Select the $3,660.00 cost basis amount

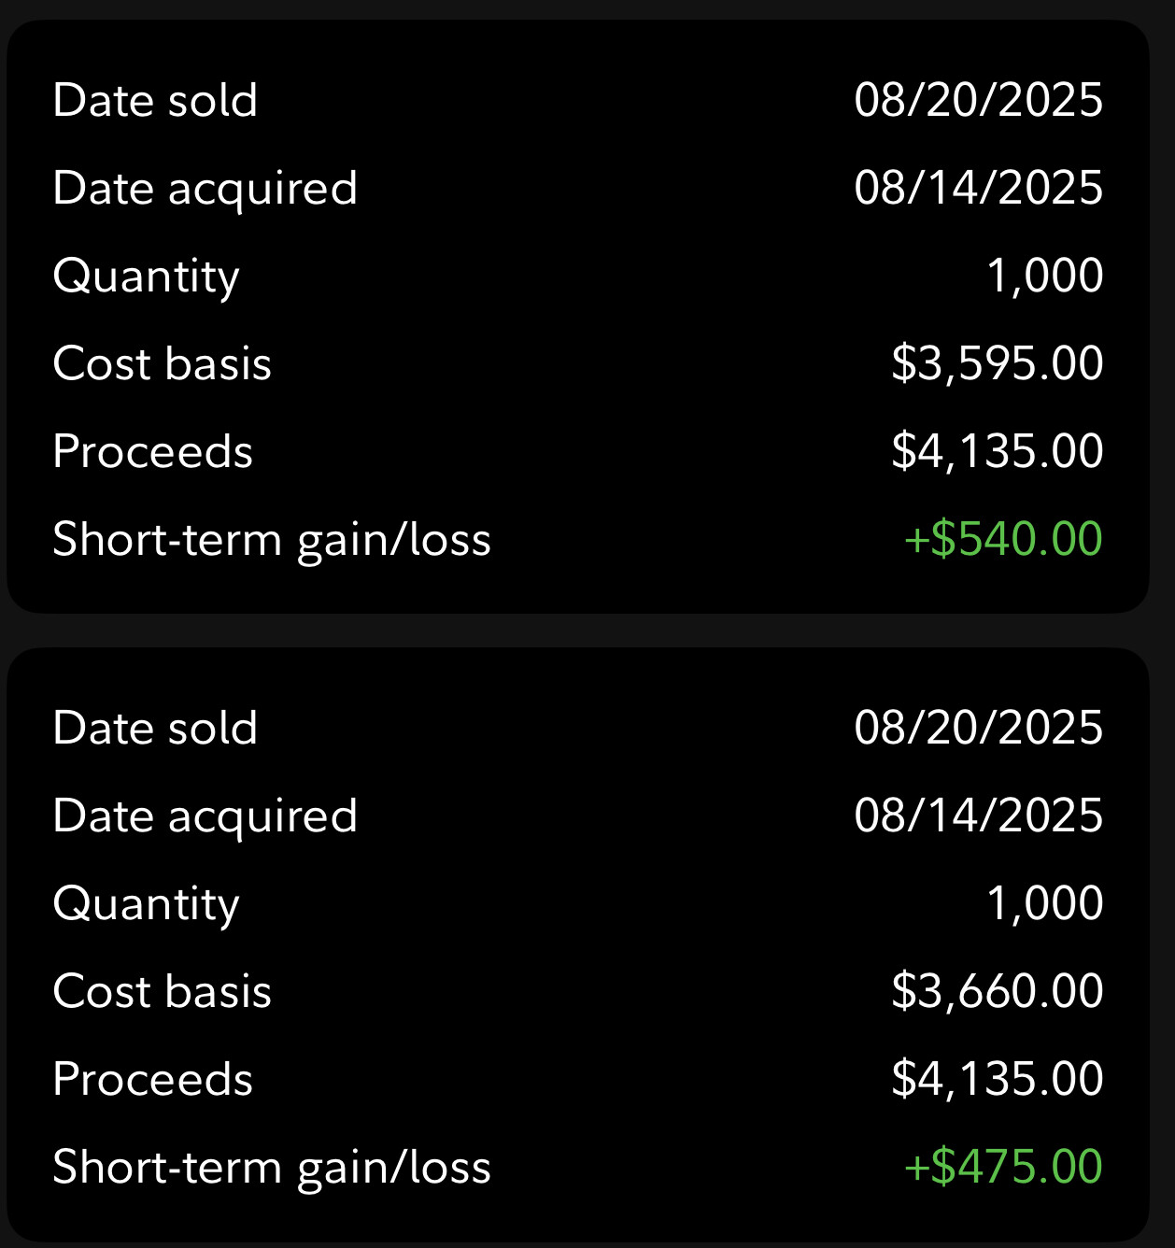point(997,991)
